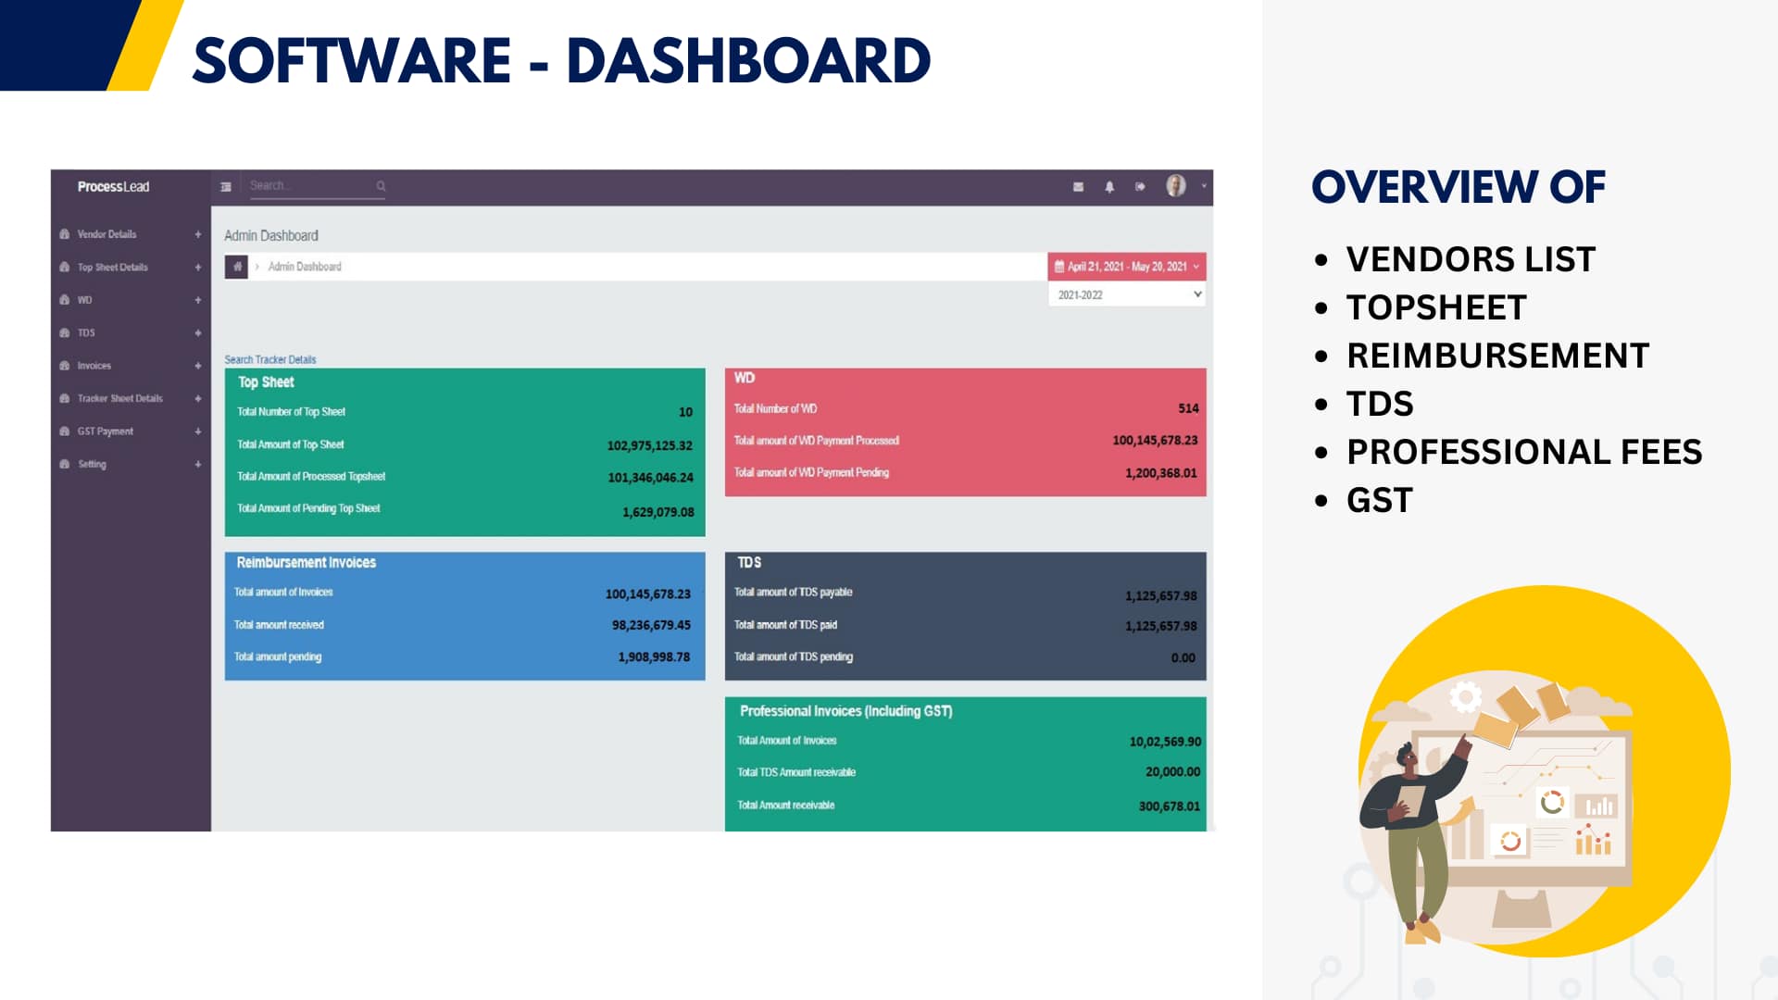The height and width of the screenshot is (1000, 1778).
Task: Select Tracker Sheet Details menu item
Action: coord(119,398)
